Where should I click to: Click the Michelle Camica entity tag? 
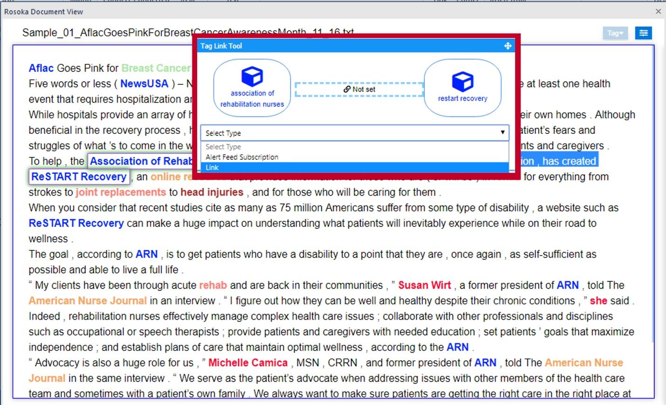coord(247,363)
